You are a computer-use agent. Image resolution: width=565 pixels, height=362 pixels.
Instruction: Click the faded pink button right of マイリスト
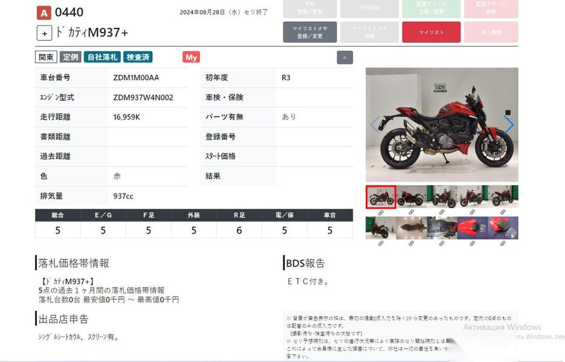pos(491,32)
